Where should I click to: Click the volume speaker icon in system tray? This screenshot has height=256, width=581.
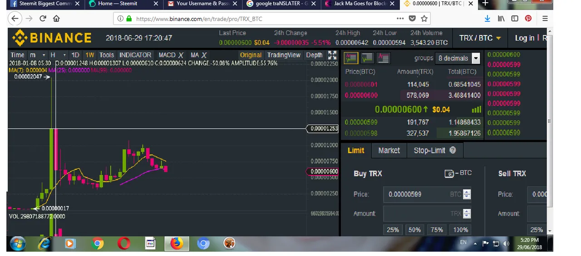pos(507,244)
